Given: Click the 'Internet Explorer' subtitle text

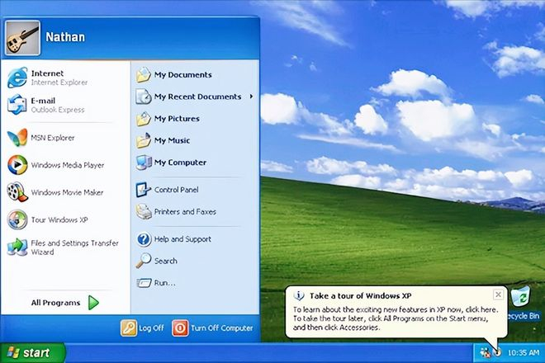Looking at the screenshot, I should (59, 82).
